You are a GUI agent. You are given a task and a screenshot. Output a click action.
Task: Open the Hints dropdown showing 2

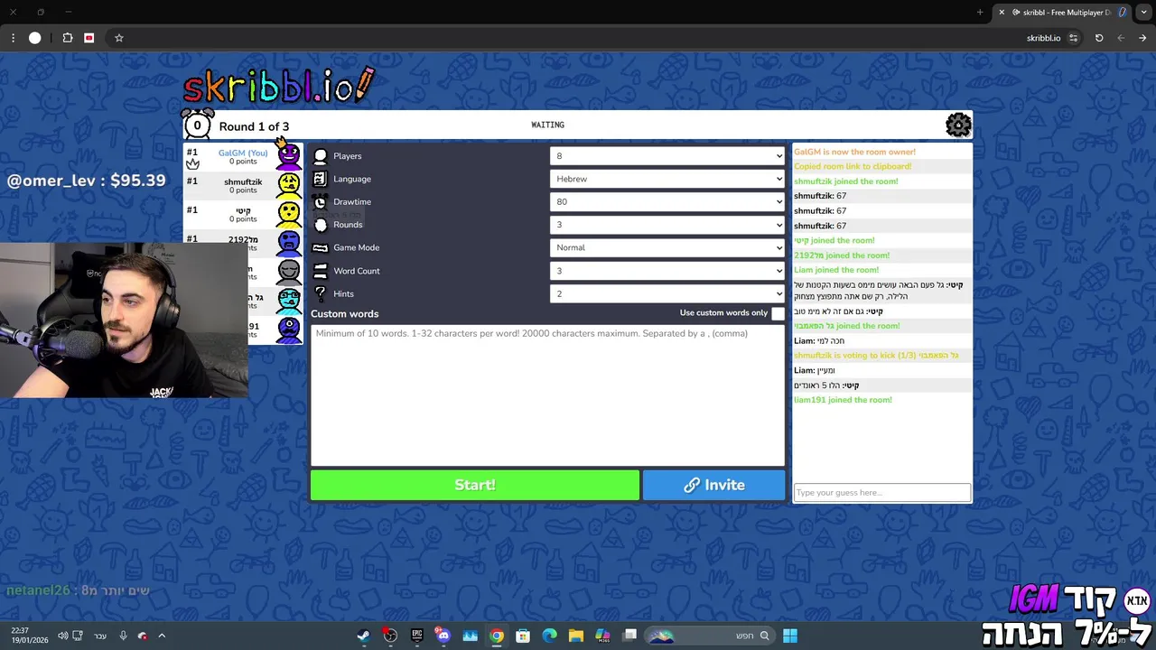point(667,293)
